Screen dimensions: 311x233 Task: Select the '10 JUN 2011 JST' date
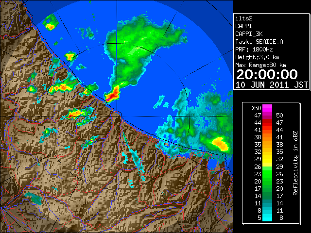[272, 85]
